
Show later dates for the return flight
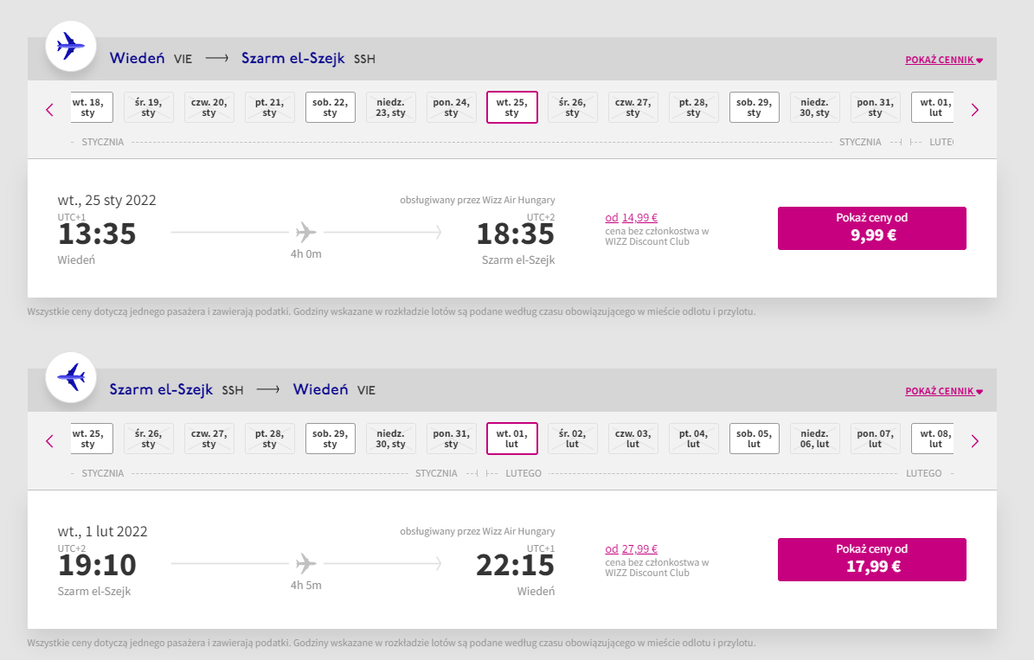(974, 441)
